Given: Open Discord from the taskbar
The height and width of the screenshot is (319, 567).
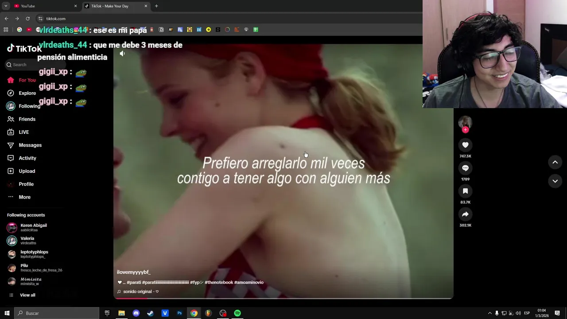Looking at the screenshot, I should (x=136, y=313).
